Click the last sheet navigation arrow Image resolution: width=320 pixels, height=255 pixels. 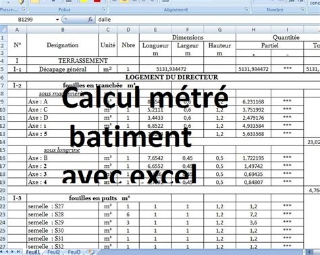point(18,252)
